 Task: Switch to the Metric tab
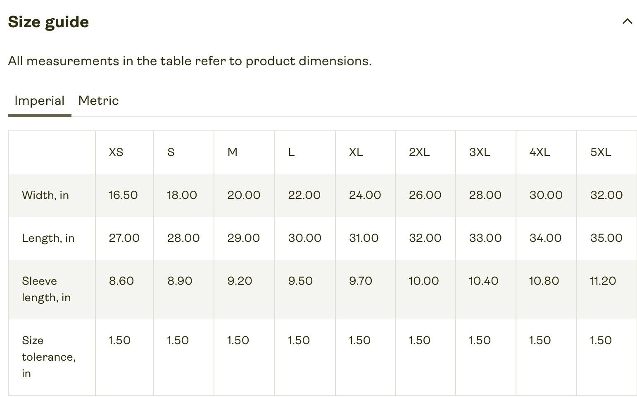[x=98, y=101]
